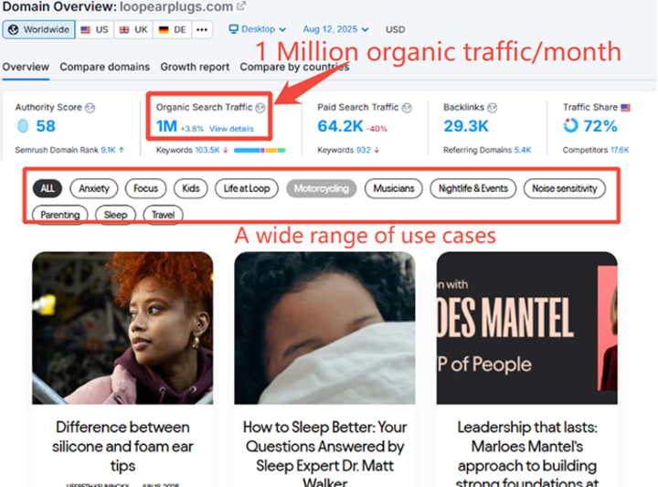This screenshot has width=658, height=487.
Task: Open Referring Domains 5.4K link
Action: click(523, 150)
